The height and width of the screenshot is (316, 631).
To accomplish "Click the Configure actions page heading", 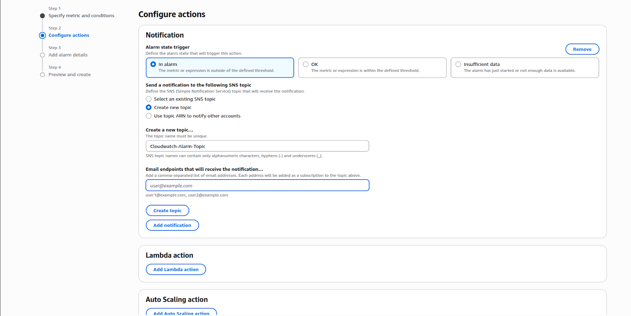I will 172,14.
